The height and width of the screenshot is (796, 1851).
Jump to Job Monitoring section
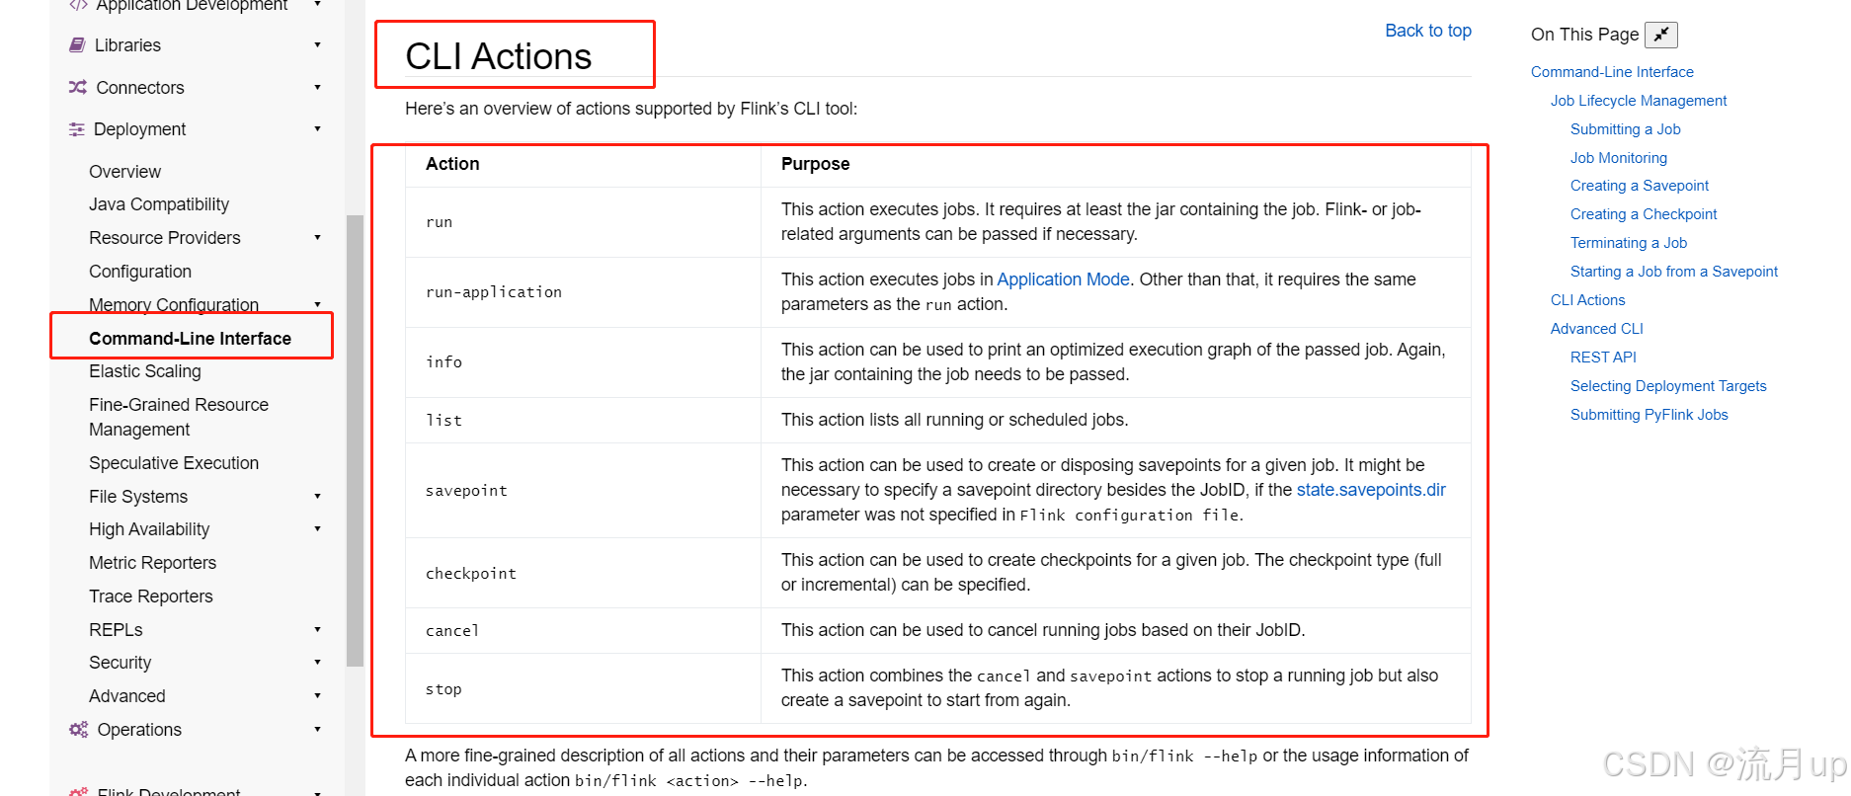1619,158
